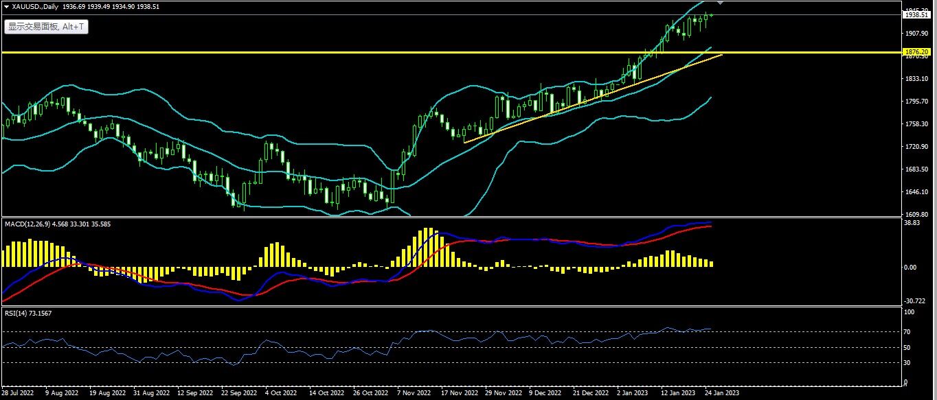The width and height of the screenshot is (937, 400).
Task: Click the 7 Nov 2022 date label
Action: (412, 393)
